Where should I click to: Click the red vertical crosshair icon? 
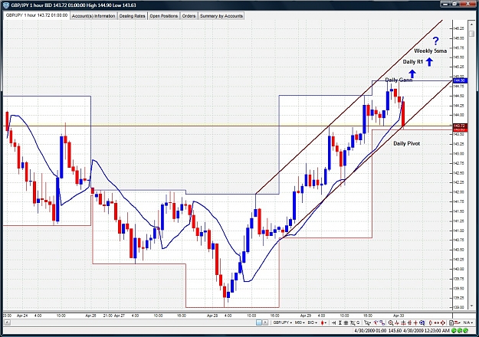[403, 322]
